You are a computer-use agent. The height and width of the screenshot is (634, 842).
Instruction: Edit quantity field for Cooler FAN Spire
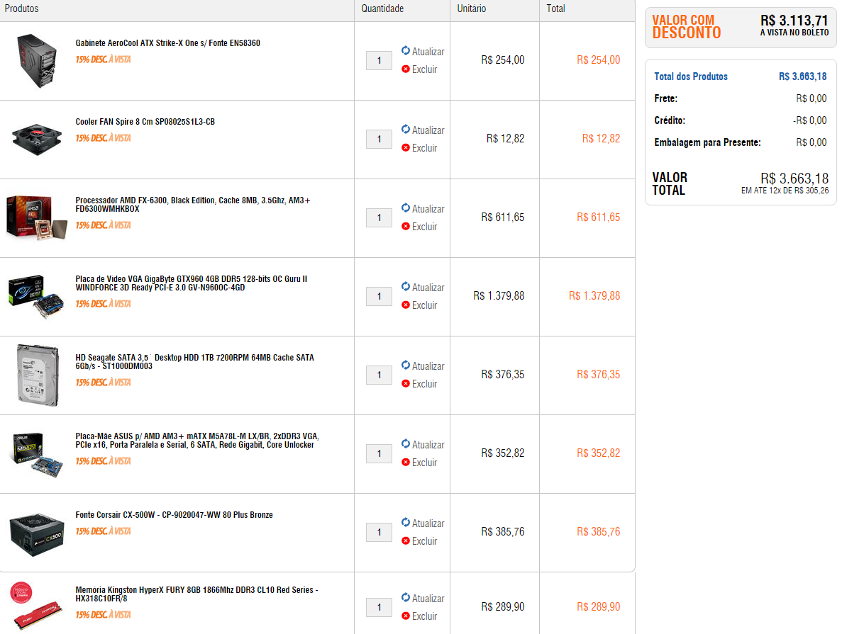point(379,140)
